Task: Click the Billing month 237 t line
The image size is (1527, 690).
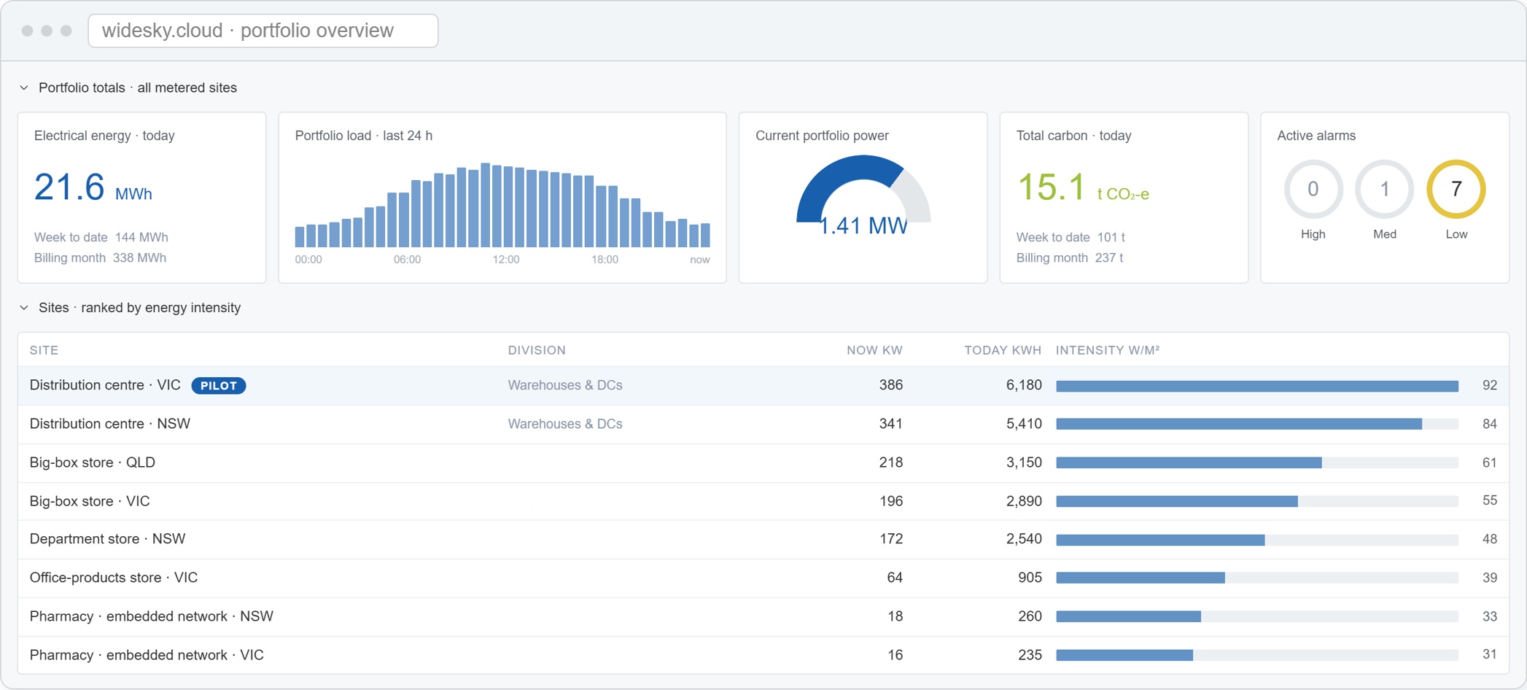Action: point(1070,258)
